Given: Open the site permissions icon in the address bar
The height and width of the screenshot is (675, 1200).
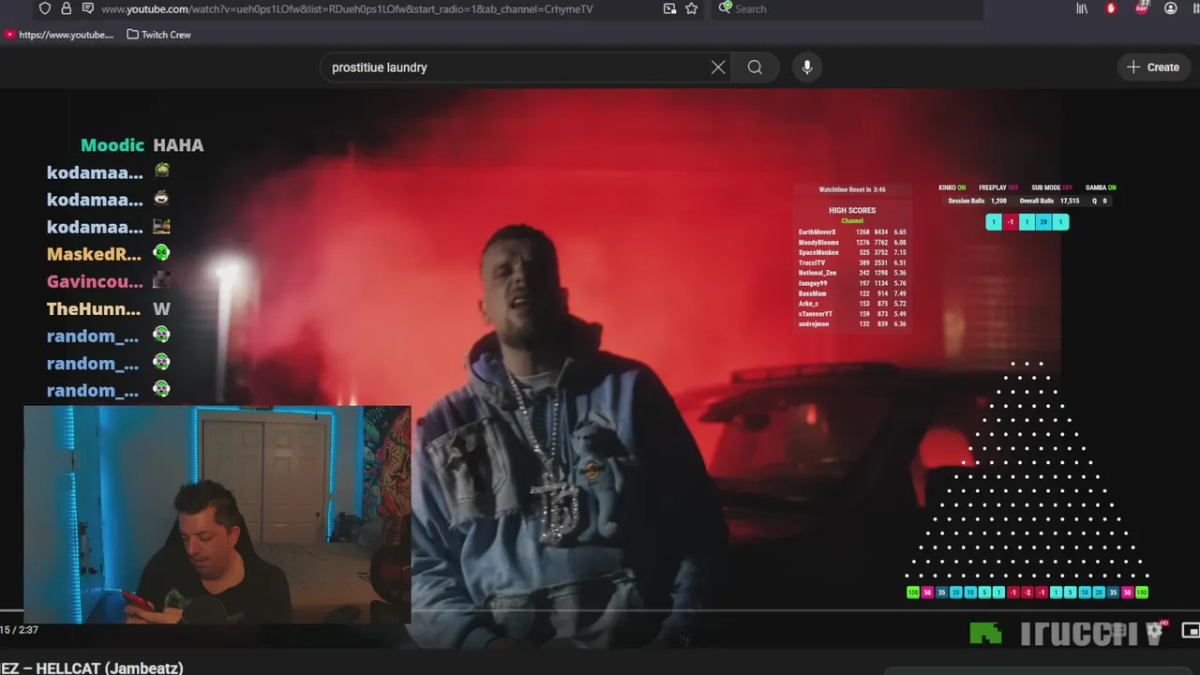Looking at the screenshot, I should (87, 8).
